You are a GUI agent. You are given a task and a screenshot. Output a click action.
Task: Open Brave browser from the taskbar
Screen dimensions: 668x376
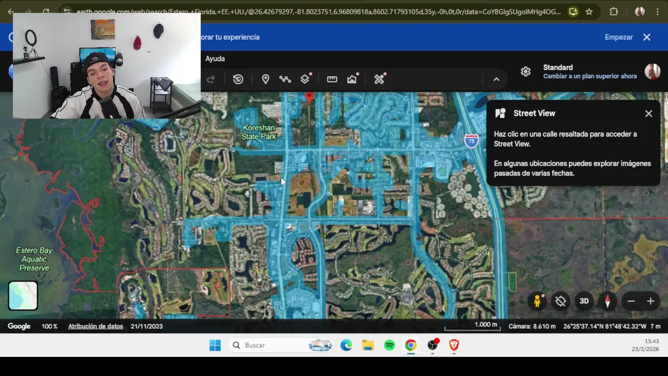454,345
